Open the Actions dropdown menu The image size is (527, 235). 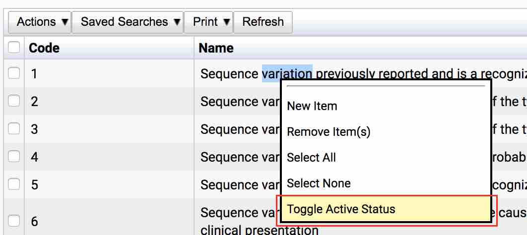click(43, 22)
